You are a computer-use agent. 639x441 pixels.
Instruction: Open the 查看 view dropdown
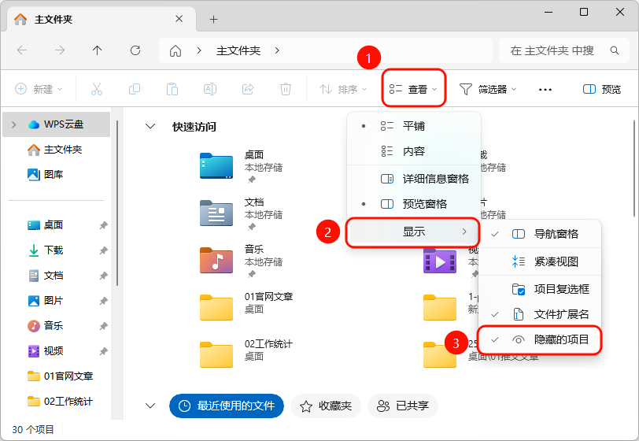pos(414,89)
